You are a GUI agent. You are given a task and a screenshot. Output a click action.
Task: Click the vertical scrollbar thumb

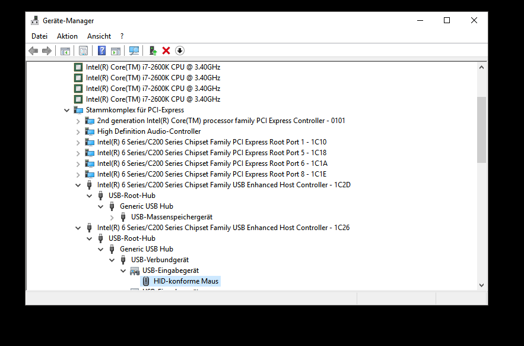point(481,130)
